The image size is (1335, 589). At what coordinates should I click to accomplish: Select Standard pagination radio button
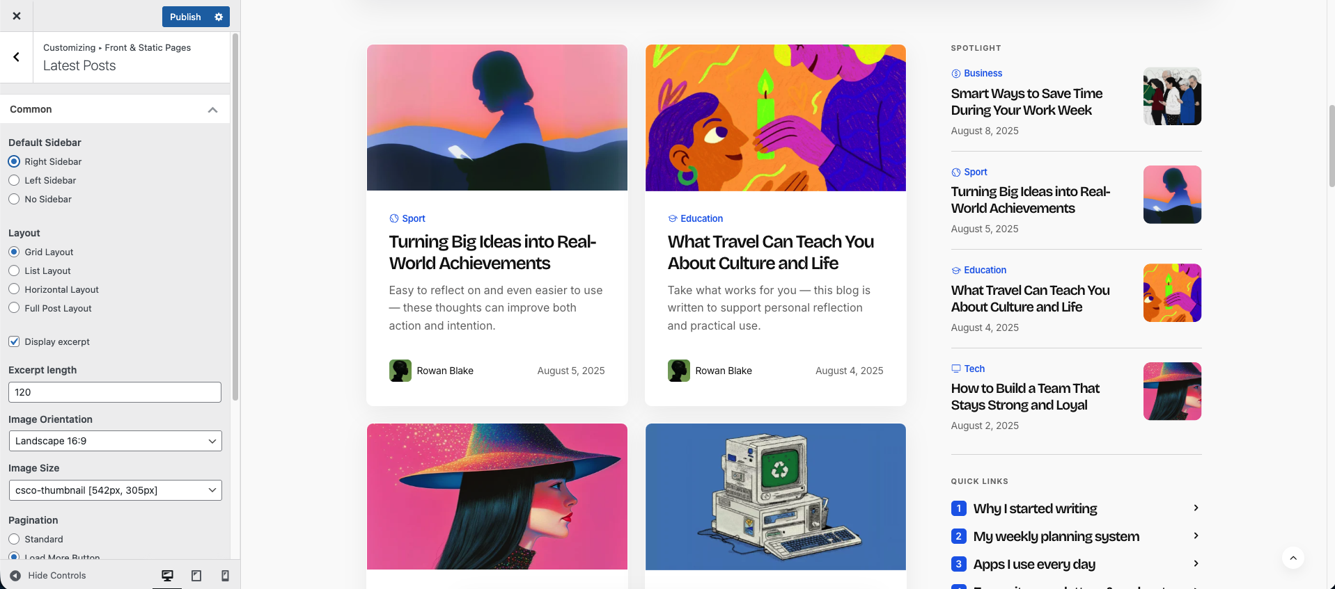coord(14,539)
